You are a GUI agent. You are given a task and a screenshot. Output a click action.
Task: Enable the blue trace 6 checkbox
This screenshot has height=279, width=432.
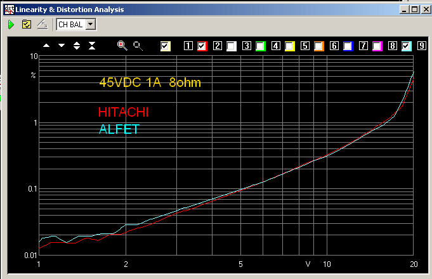pos(348,46)
